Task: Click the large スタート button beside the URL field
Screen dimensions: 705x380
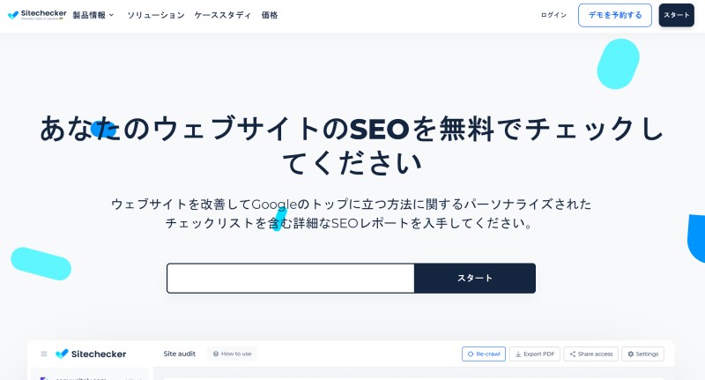Action: (x=475, y=279)
